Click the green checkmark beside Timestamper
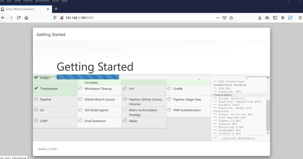The image size is (303, 159). 36,88
